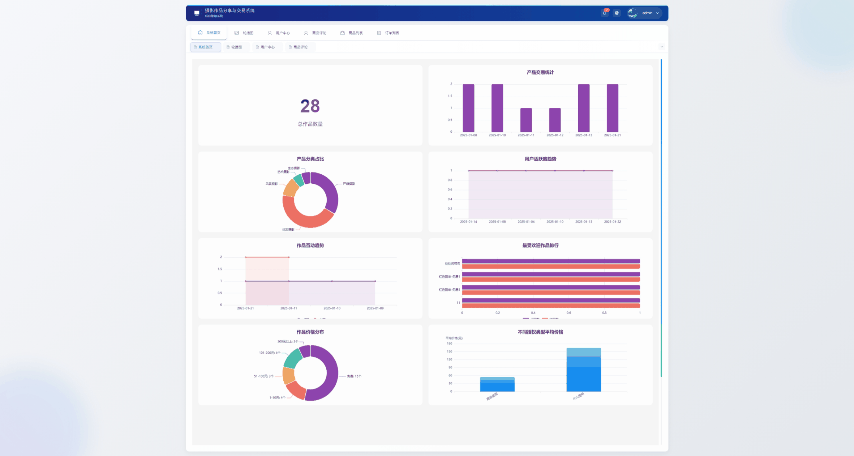
Task: Click the image icon next to 轮播图
Action: point(237,33)
